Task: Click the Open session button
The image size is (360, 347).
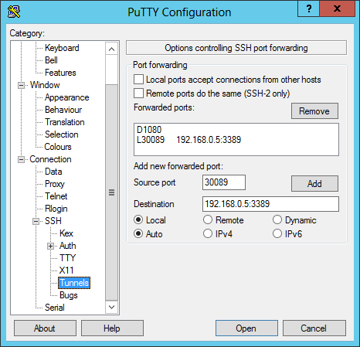Action: pyautogui.click(x=246, y=328)
